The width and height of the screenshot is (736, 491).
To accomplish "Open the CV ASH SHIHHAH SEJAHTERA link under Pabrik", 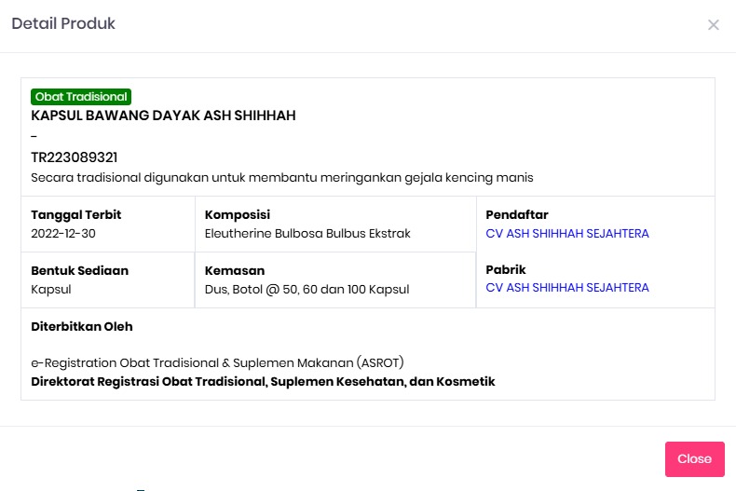I will (566, 288).
